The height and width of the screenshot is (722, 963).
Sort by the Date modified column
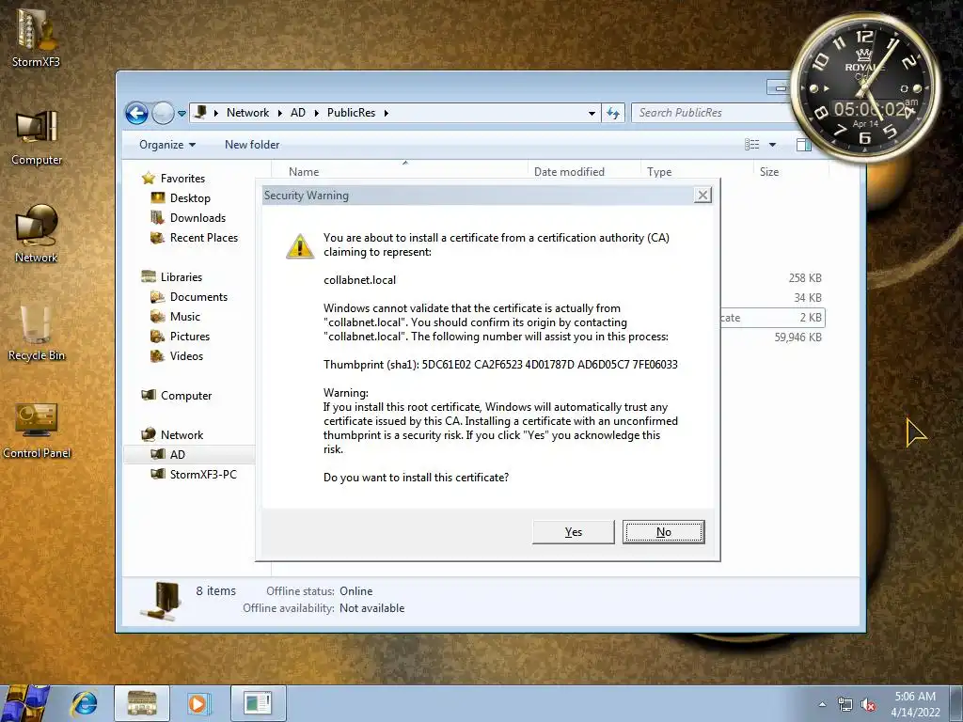(x=583, y=171)
